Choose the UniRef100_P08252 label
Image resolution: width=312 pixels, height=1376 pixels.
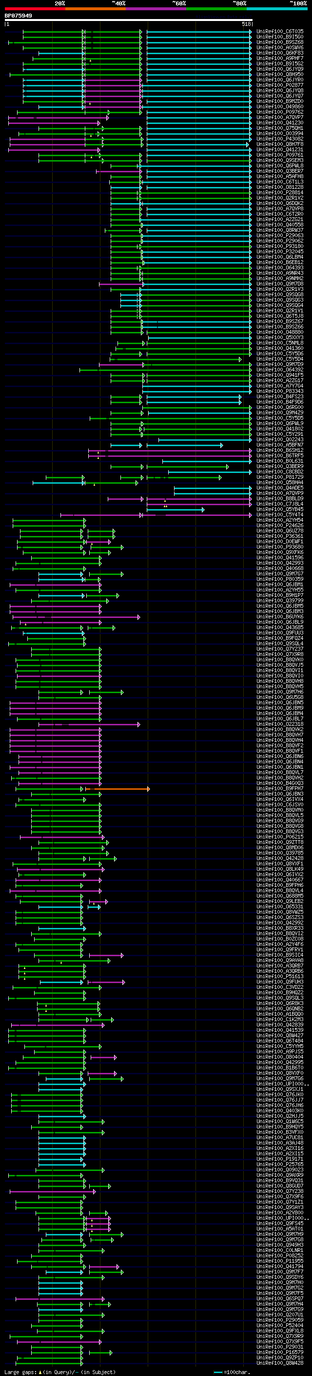[x=280, y=1255]
